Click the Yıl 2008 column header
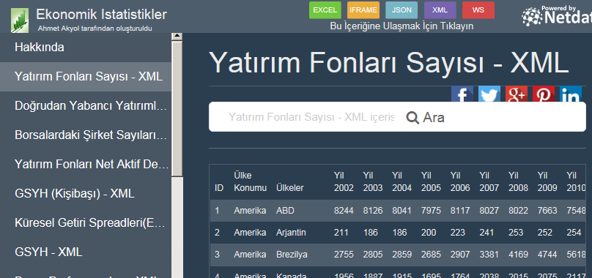Viewport: 592px width, 278px height. pyautogui.click(x=518, y=181)
